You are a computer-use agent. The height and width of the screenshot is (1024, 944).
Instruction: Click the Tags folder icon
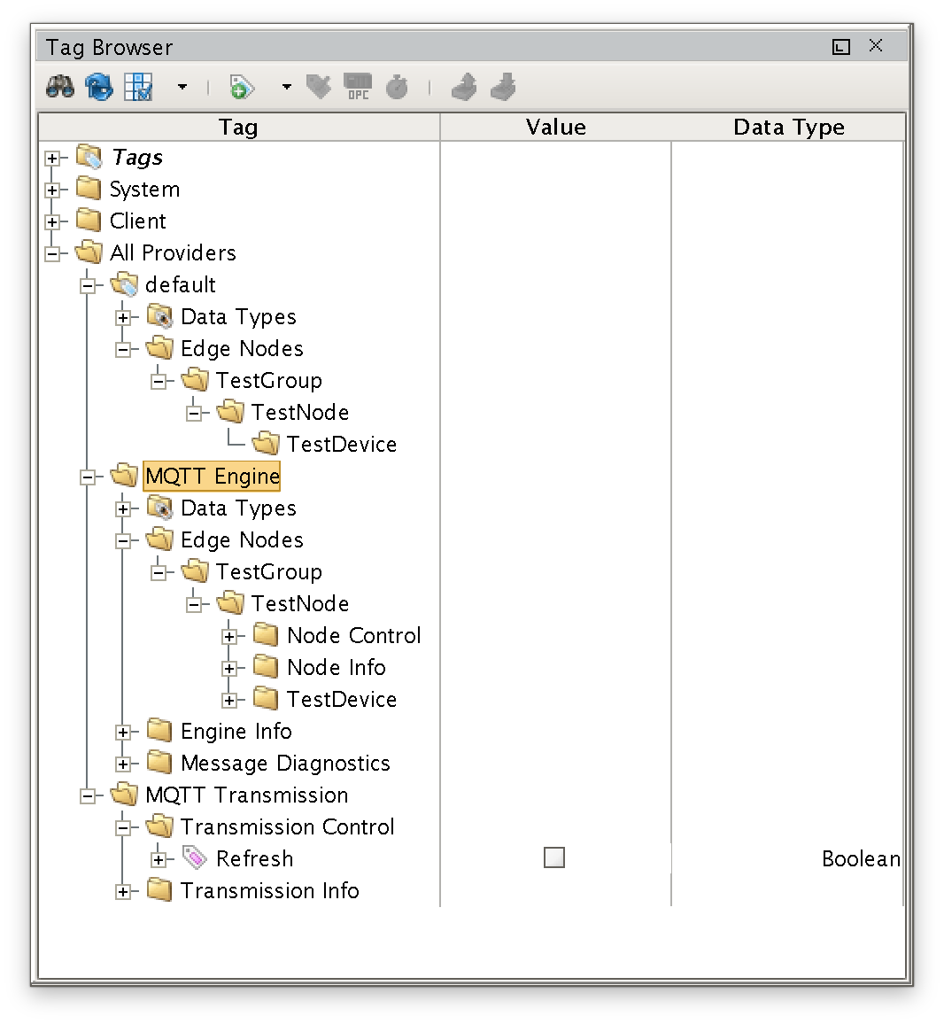(89, 157)
